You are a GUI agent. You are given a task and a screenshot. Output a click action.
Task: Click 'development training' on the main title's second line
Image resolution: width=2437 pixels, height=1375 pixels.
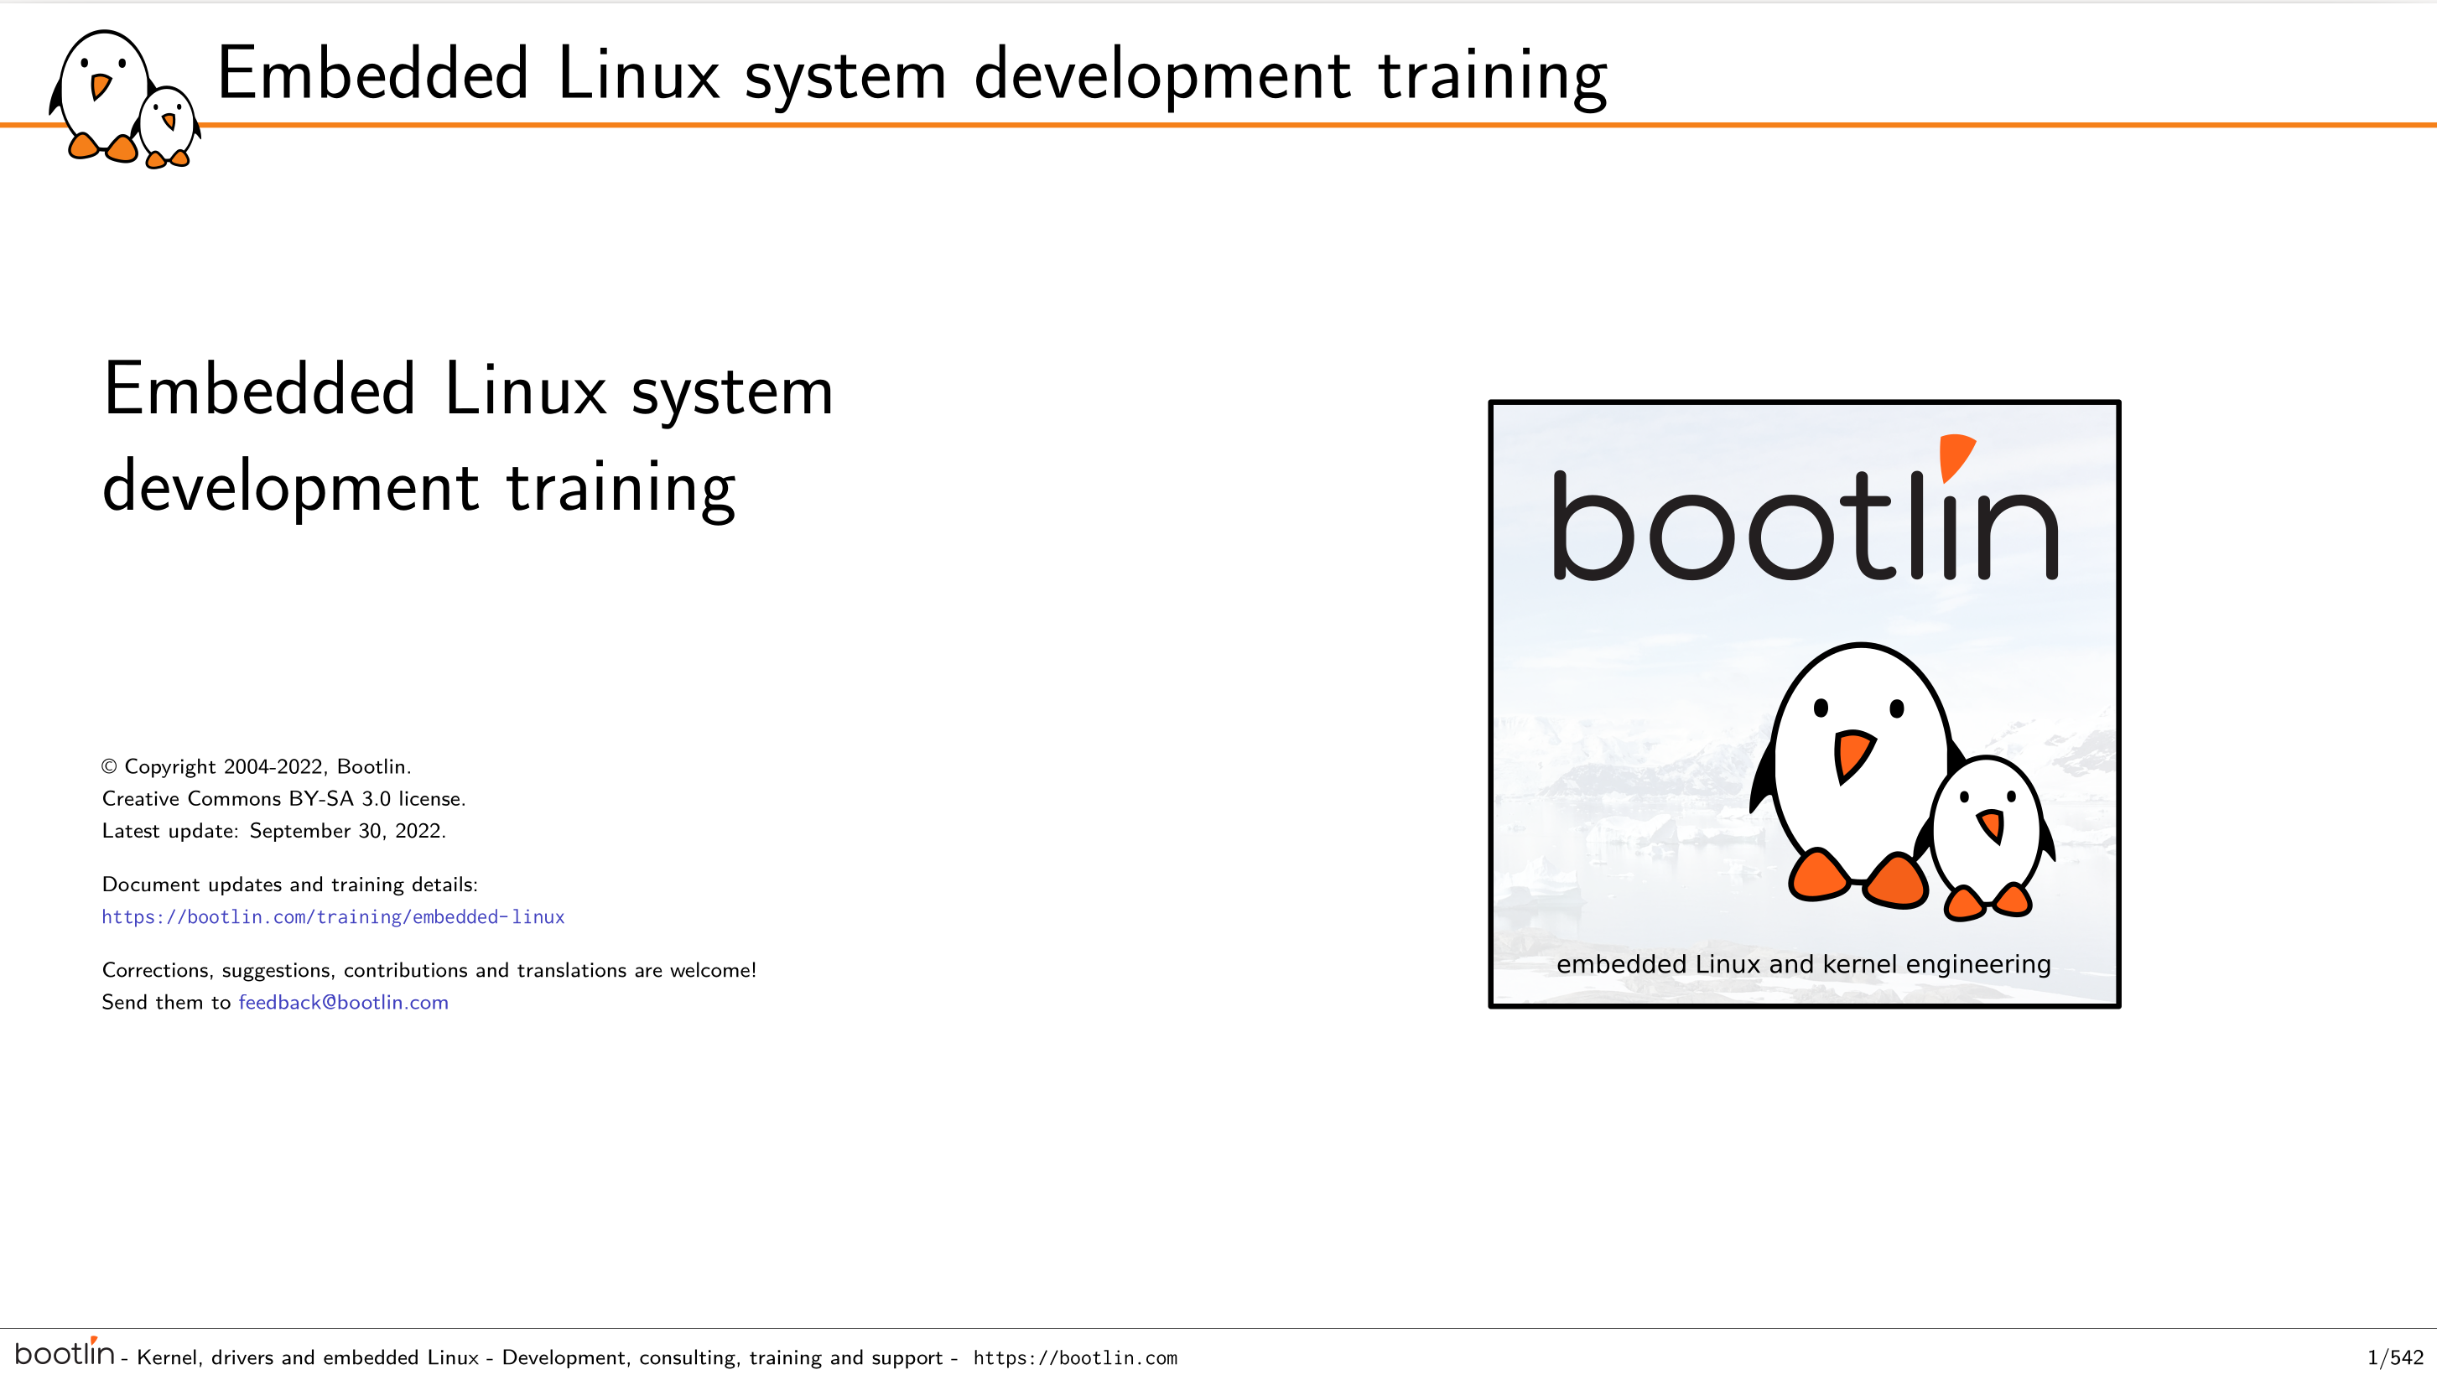(x=419, y=487)
